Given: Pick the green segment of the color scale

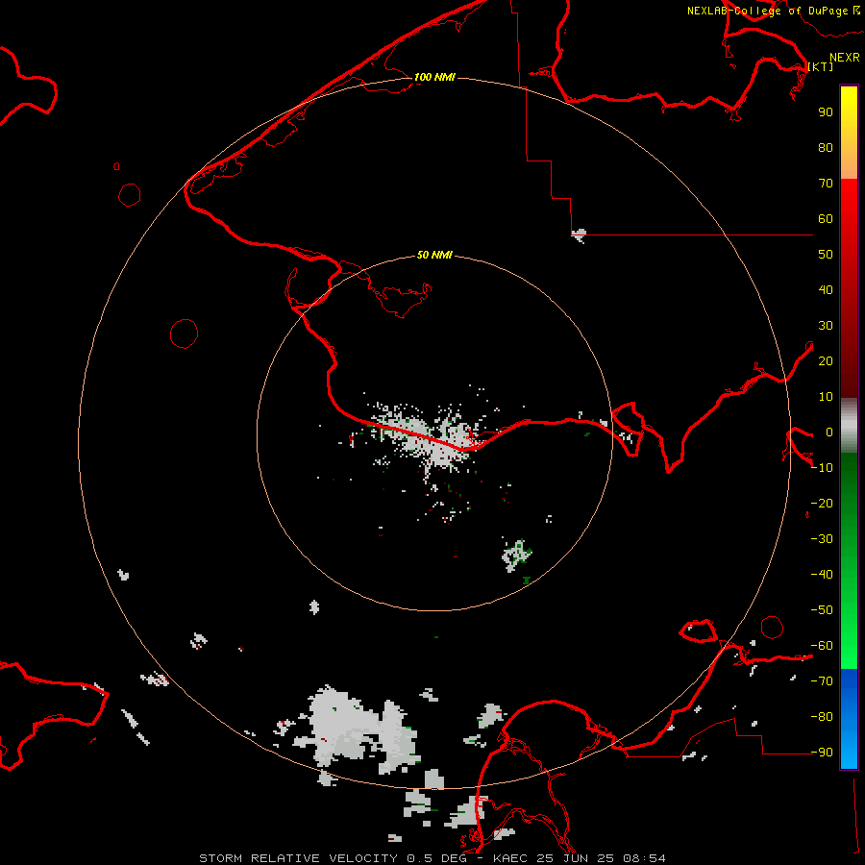Looking at the screenshot, I should 849,560.
